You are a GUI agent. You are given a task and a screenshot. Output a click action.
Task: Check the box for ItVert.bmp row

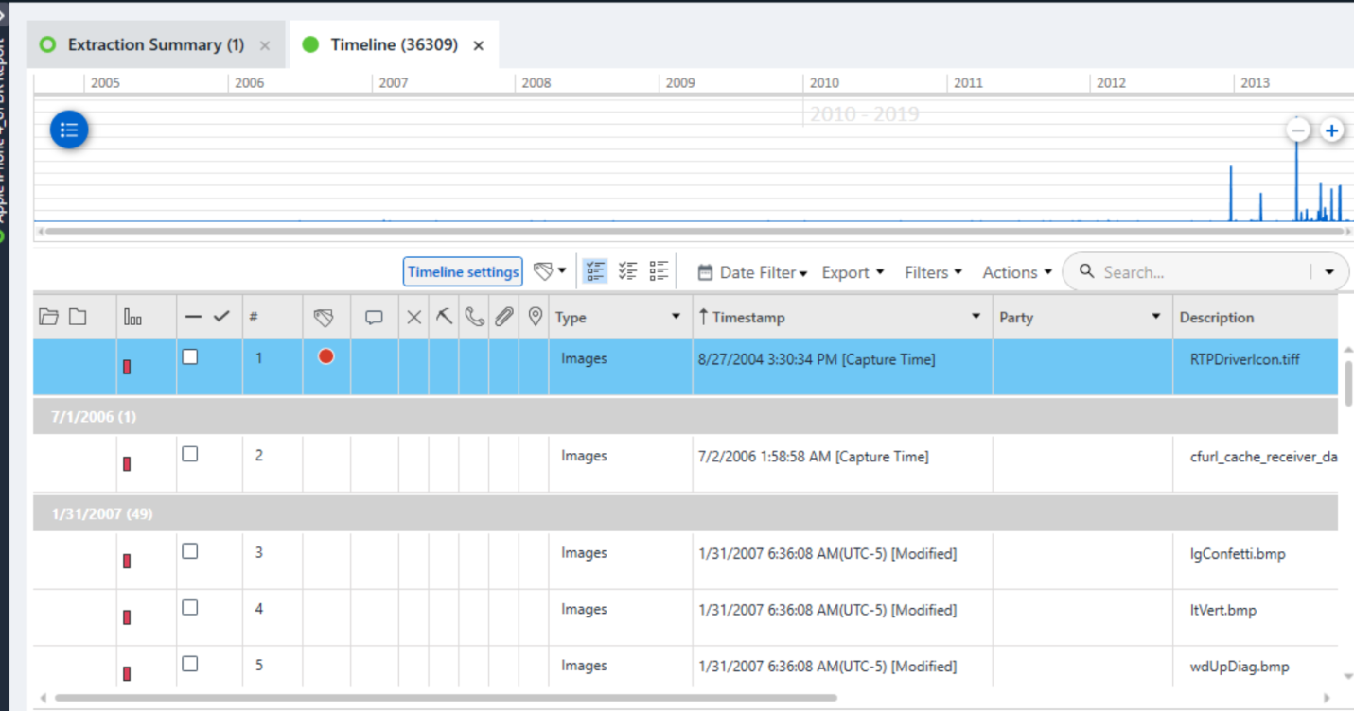tap(190, 607)
